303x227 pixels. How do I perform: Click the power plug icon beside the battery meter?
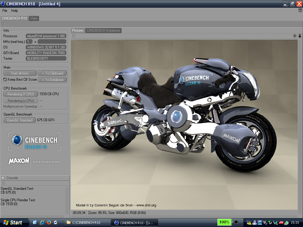pyautogui.click(x=236, y=222)
